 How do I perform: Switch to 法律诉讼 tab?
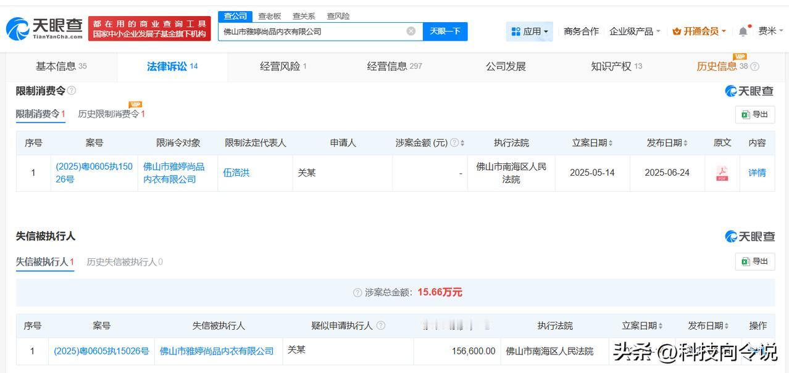pos(172,67)
